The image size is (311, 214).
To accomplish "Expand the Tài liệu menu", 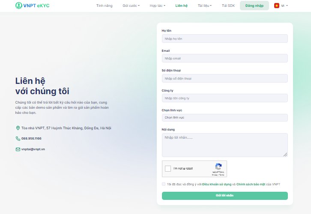I will (204, 6).
